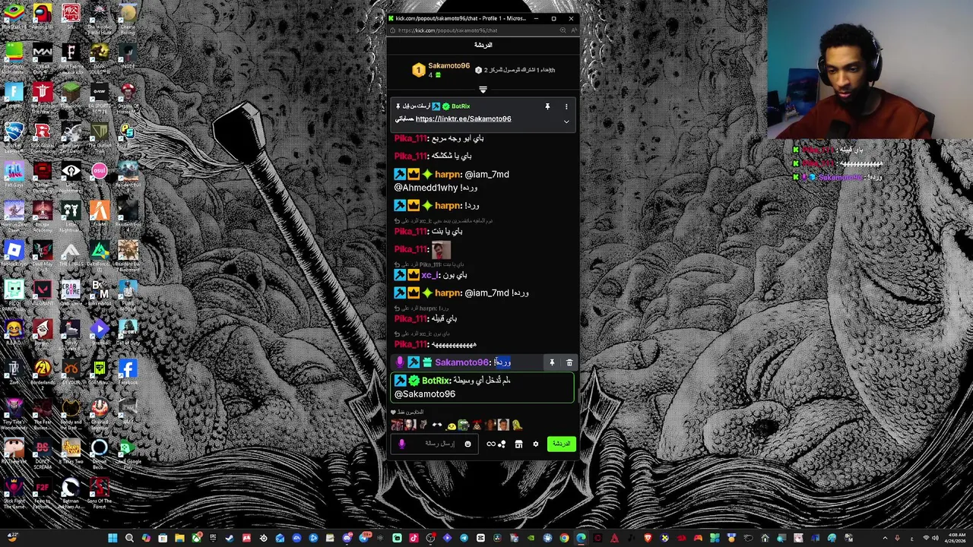Open the channel shop icon

tap(518, 444)
